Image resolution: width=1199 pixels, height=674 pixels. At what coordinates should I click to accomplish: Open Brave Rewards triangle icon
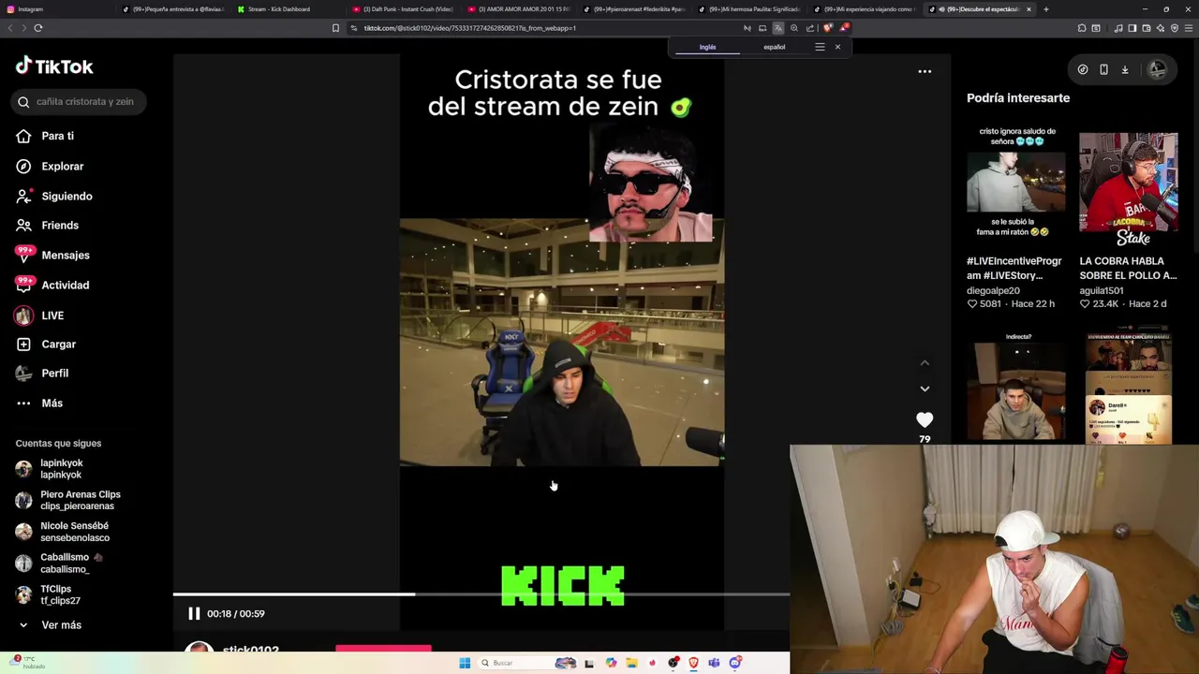tap(844, 27)
